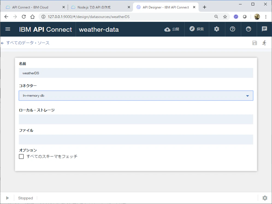Open settings gear in the header bar
Viewport: 272px width, 204px height.
[217, 29]
